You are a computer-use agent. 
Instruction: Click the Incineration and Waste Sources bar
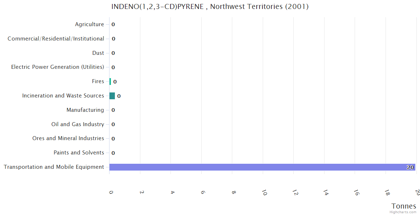(x=112, y=96)
